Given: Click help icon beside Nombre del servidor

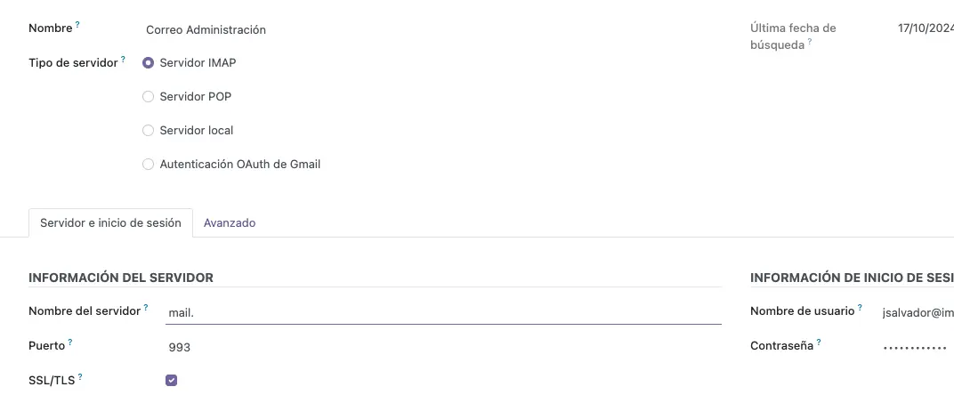Looking at the screenshot, I should pos(146,308).
